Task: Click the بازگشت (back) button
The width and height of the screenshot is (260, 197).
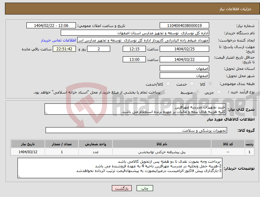Action: click(x=122, y=188)
